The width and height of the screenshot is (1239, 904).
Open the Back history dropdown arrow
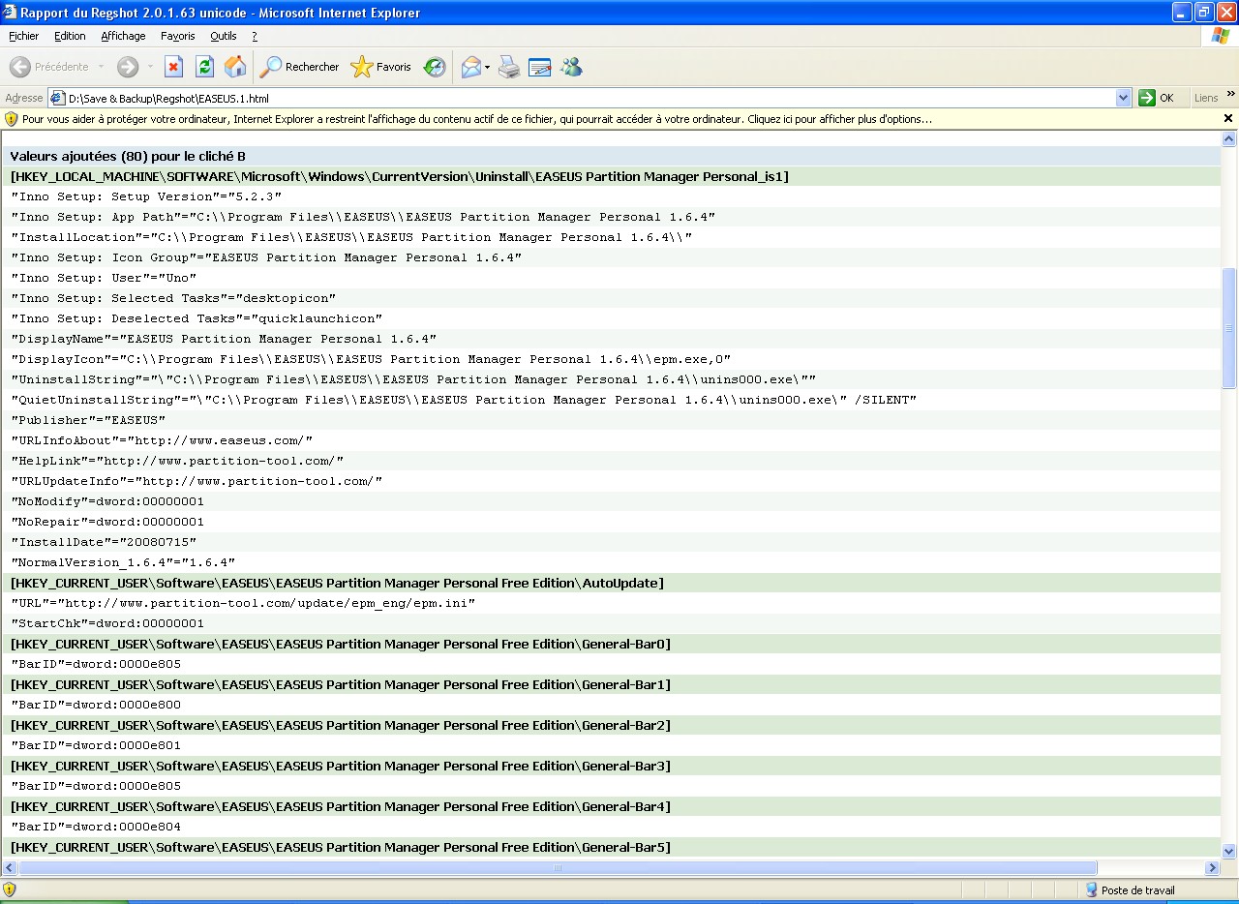point(101,67)
